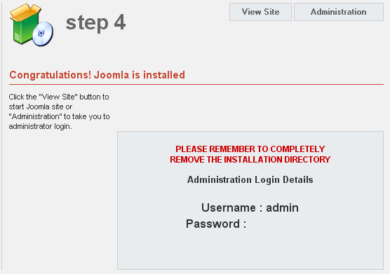
Task: Select the "step 4" heading text
Action: click(96, 23)
